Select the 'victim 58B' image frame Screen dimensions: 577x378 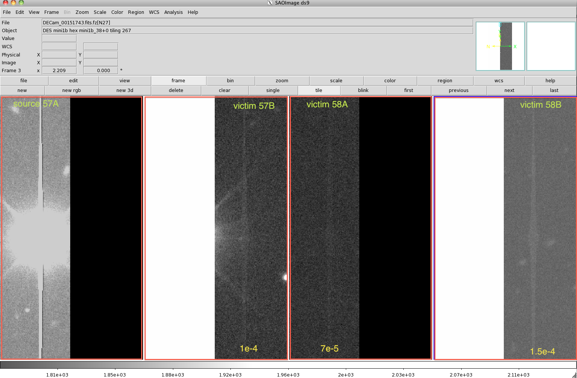[x=505, y=228]
